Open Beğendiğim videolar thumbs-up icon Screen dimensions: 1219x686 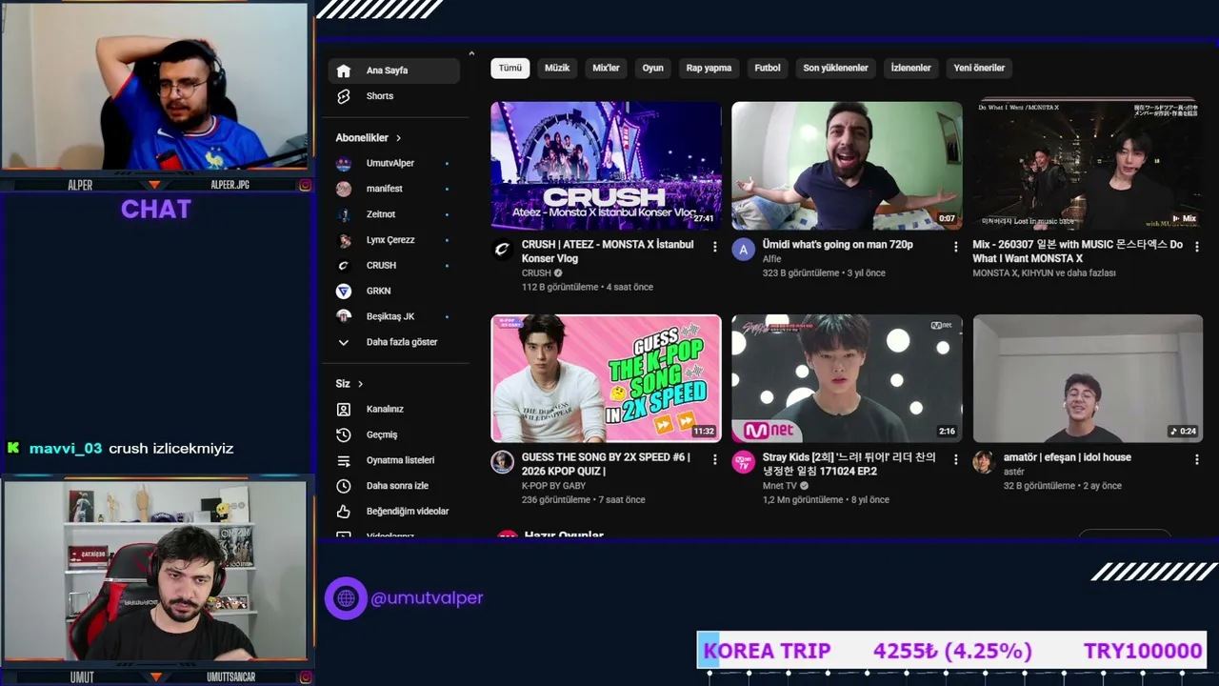(344, 512)
